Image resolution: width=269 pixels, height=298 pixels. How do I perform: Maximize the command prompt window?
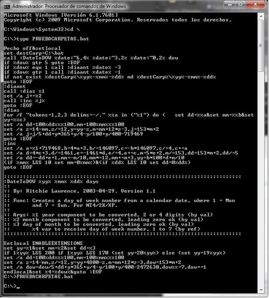pyautogui.click(x=241, y=4)
